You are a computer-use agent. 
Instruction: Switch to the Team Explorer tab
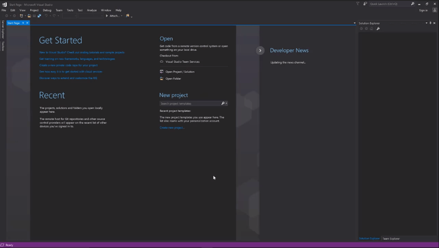[391, 239]
